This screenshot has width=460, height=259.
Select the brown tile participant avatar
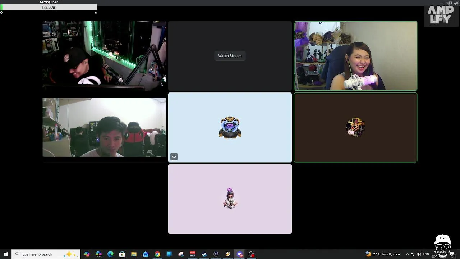coord(355,127)
